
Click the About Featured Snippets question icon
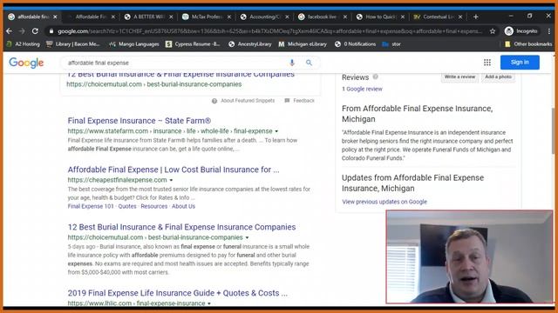[x=214, y=101]
